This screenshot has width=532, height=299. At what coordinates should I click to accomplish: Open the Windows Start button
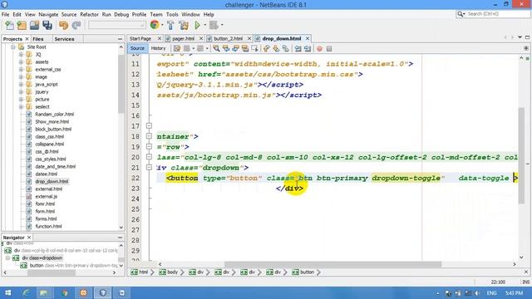pyautogui.click(x=8, y=293)
